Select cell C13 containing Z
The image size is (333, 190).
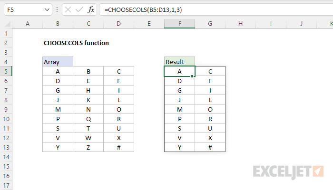[88, 147]
